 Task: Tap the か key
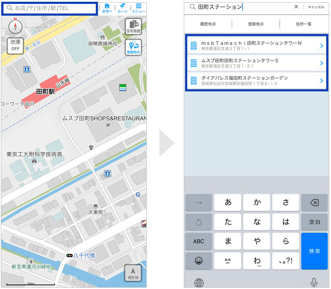coord(257,202)
